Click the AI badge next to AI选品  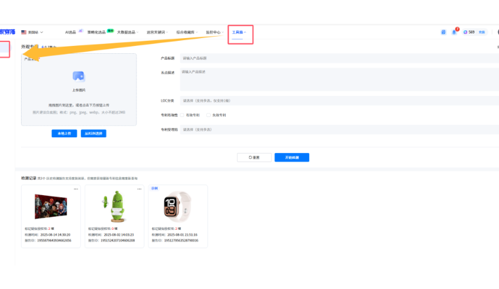pos(81,31)
